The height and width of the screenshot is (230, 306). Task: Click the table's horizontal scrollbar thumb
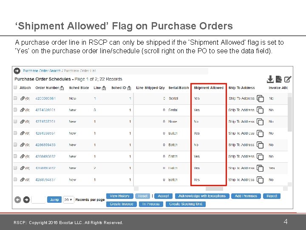[214, 189]
